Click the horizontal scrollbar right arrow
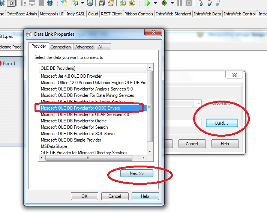Image resolution: width=267 pixels, height=214 pixels. pyautogui.click(x=143, y=158)
